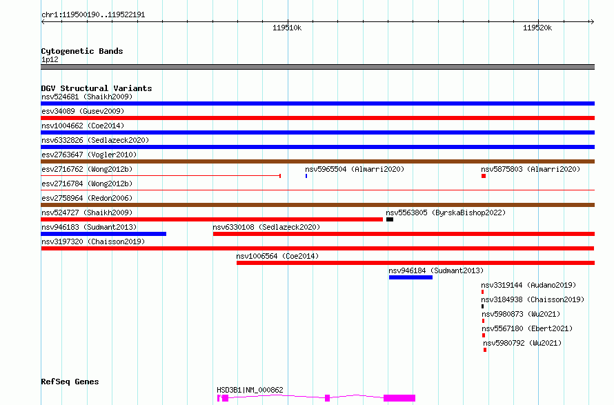Viewport: 614px width, 405px height.
Task: Click the nsv524681 (Shaikh2009) blue variant bar
Action: pos(317,103)
